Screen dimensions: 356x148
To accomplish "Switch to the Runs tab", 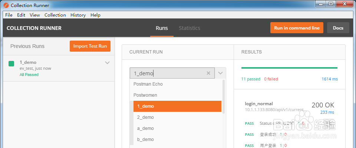I will pos(162,28).
